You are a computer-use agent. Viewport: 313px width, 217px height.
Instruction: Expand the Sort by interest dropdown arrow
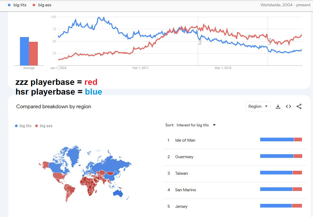click(x=214, y=125)
